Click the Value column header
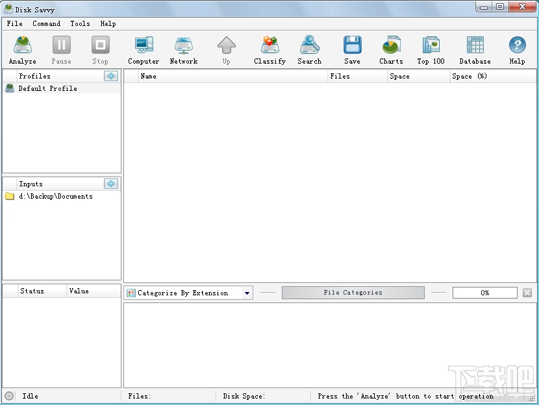The height and width of the screenshot is (405, 539). tap(94, 291)
